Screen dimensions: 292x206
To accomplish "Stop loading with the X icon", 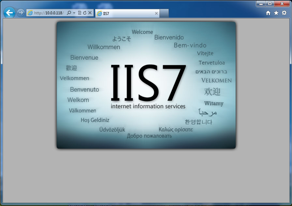I will click(x=90, y=13).
